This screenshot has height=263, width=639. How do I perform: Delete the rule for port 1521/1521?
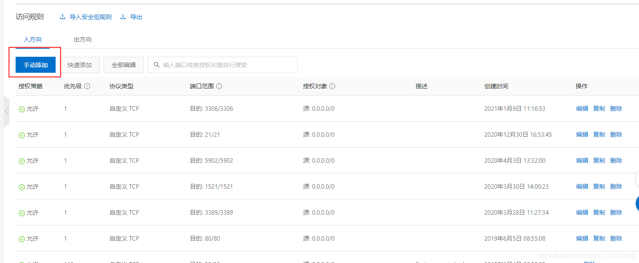616,186
